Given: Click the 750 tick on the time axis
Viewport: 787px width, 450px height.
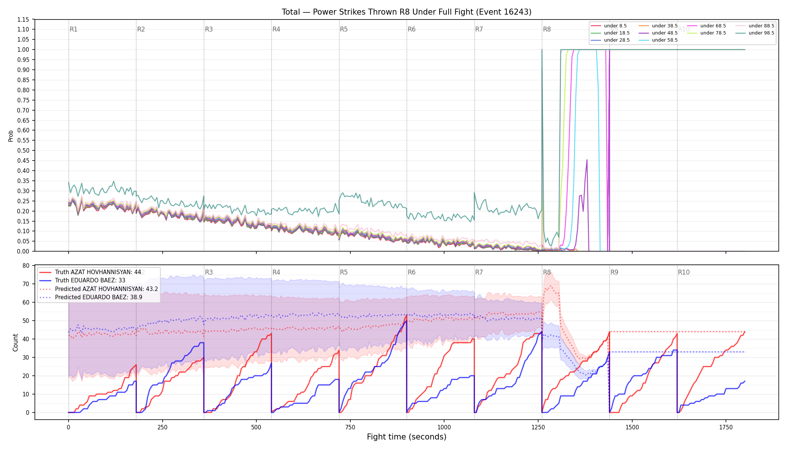Looking at the screenshot, I should tap(350, 427).
